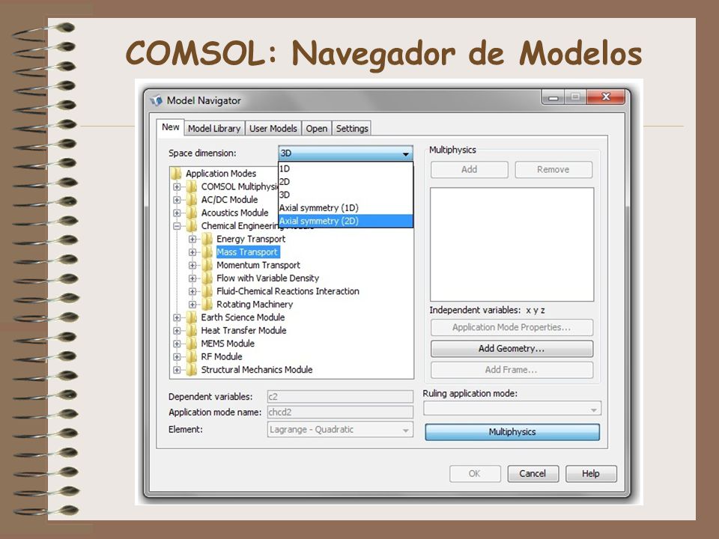This screenshot has width=719, height=539.
Task: Click the Heat Transfer Module folder icon
Action: pyautogui.click(x=192, y=330)
